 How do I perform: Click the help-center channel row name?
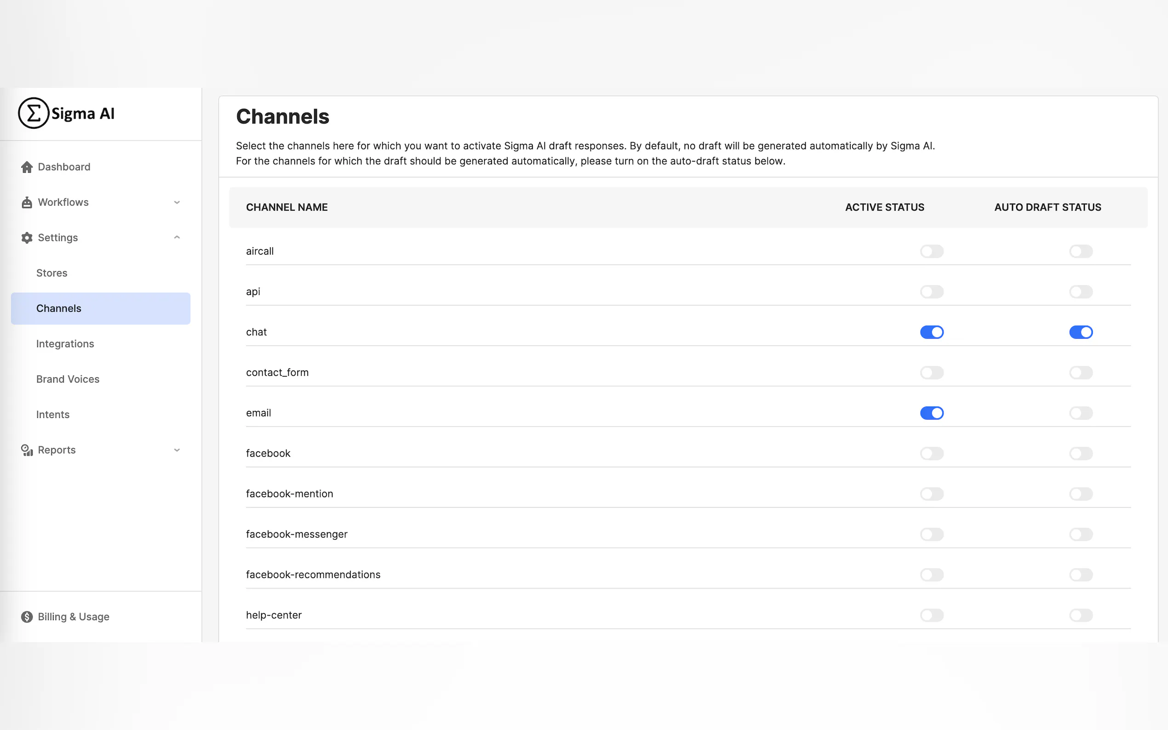pos(274,615)
